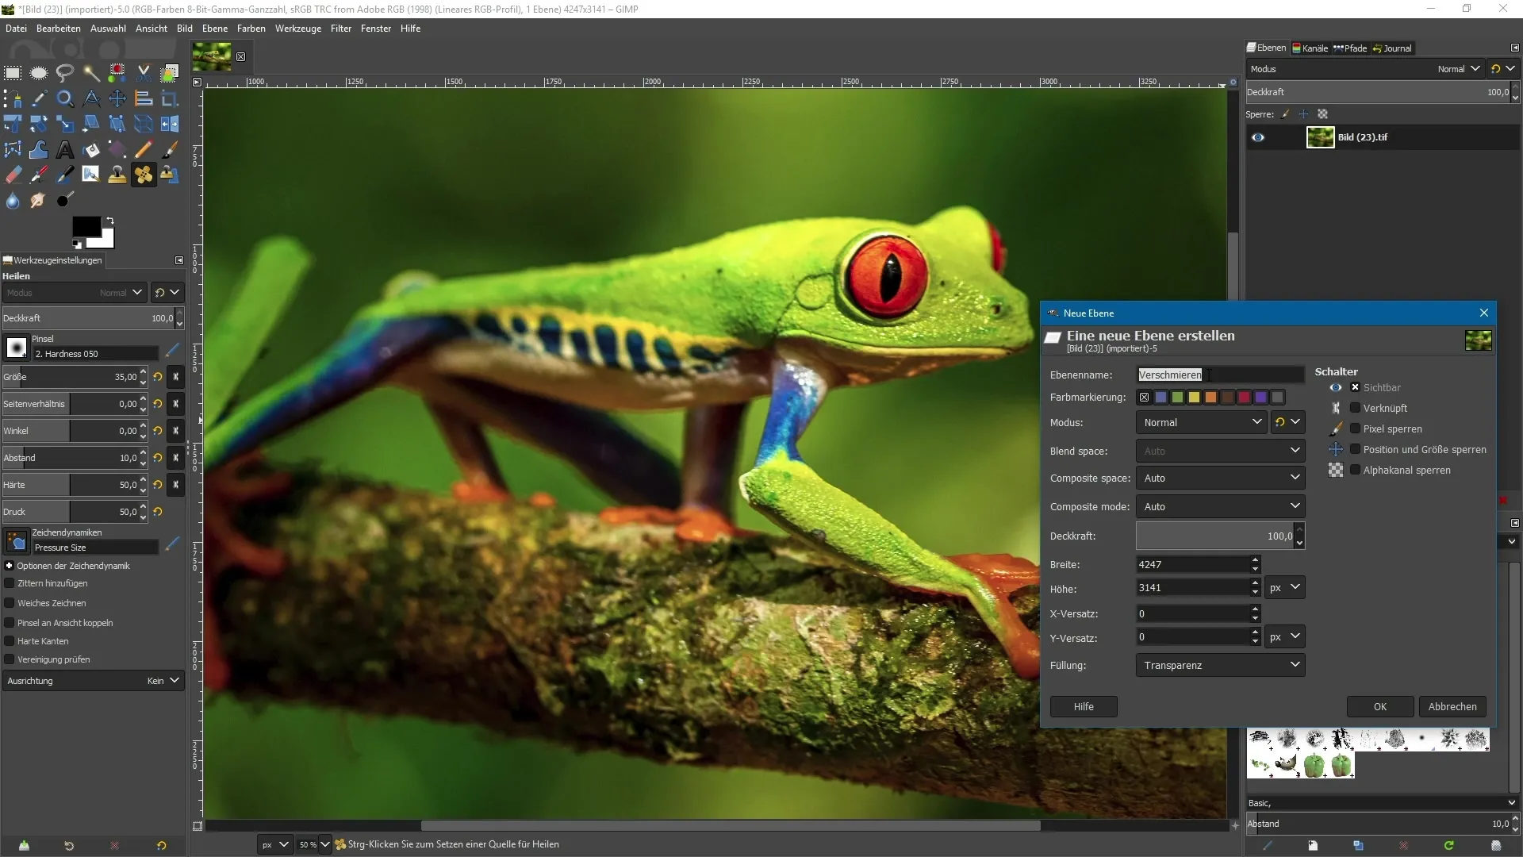1523x857 pixels.
Task: Choose the green Farbmarkierung swatch
Action: tap(1177, 398)
